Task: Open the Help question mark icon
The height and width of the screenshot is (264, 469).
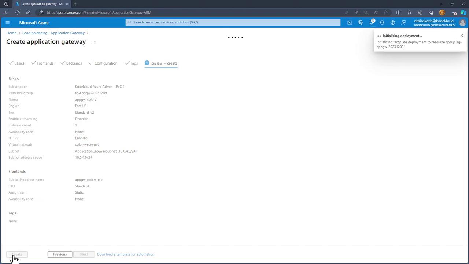Action: click(393, 22)
